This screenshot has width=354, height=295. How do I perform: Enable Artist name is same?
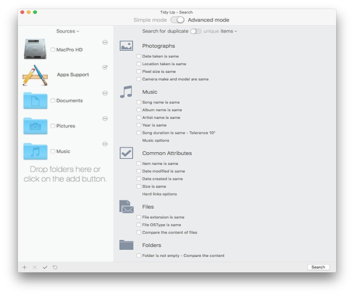pos(139,117)
